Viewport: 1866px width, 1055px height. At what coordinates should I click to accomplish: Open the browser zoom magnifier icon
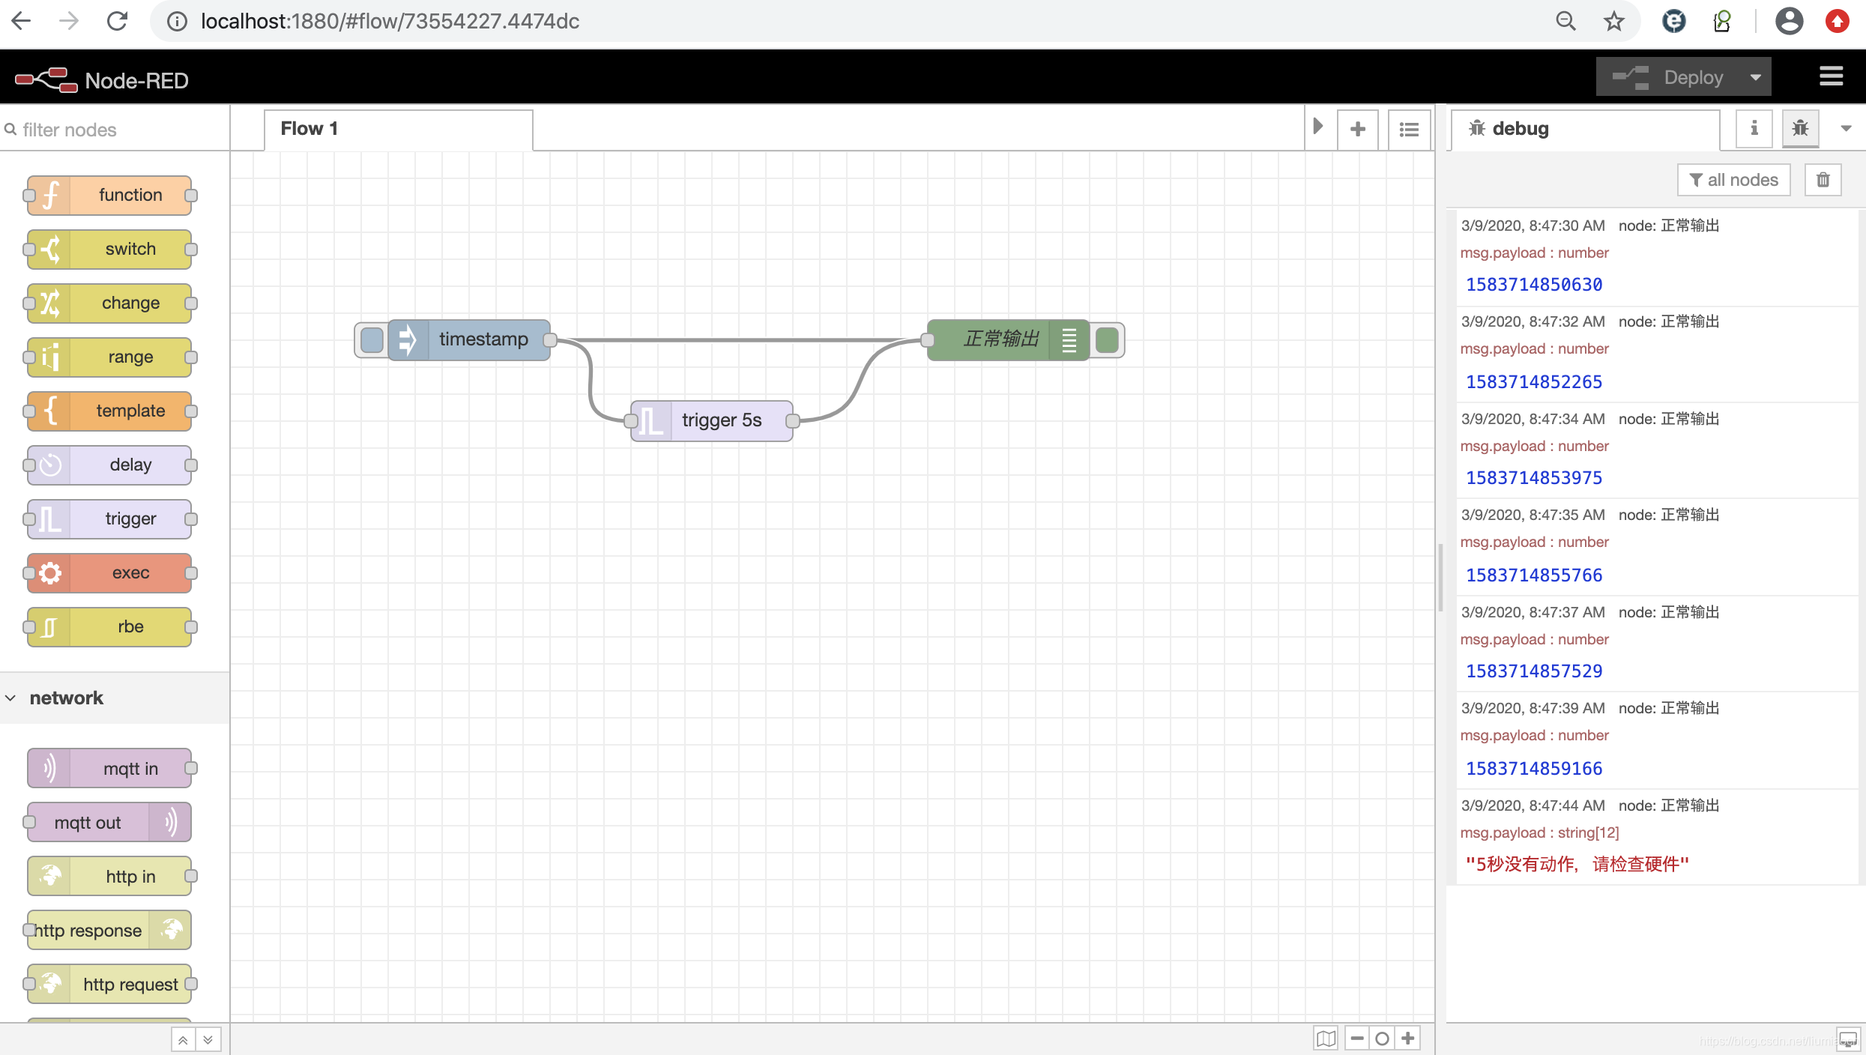pos(1565,21)
